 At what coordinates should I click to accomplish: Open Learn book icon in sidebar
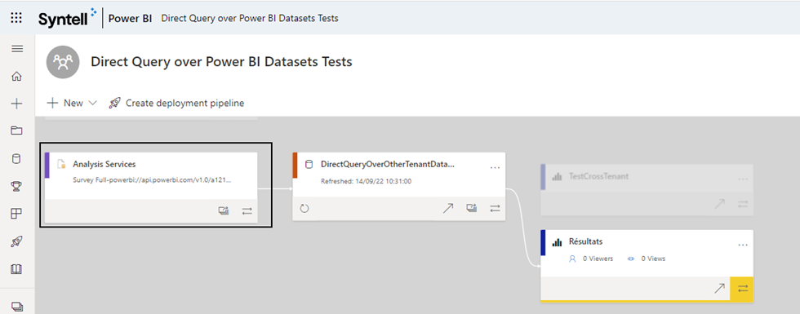(x=17, y=268)
